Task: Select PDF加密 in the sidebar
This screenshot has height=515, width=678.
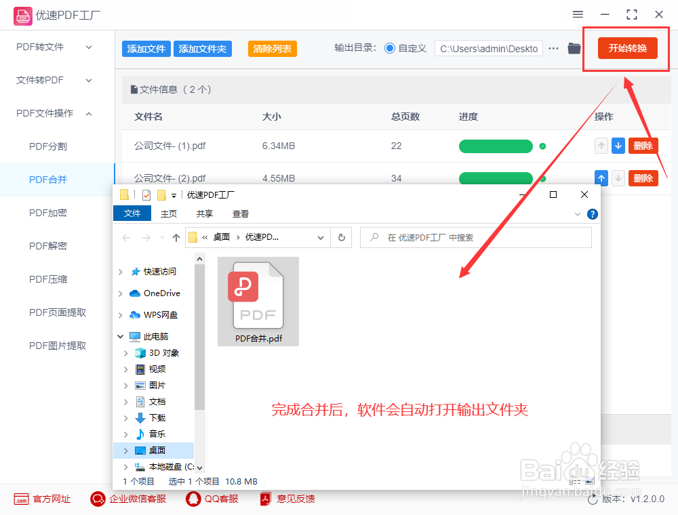Action: (48, 213)
